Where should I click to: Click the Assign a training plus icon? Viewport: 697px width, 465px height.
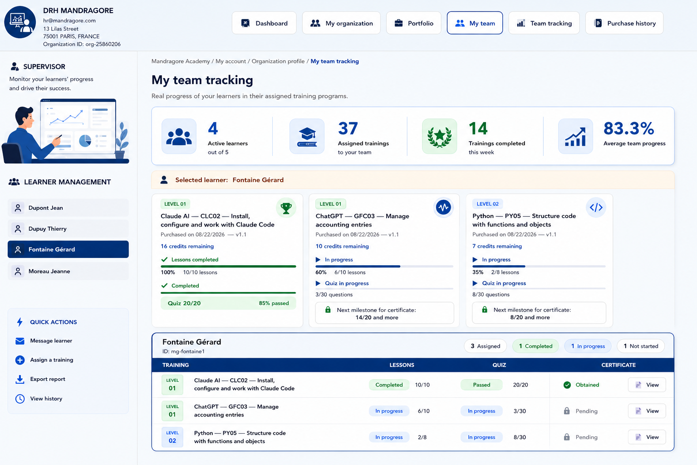[x=20, y=360]
